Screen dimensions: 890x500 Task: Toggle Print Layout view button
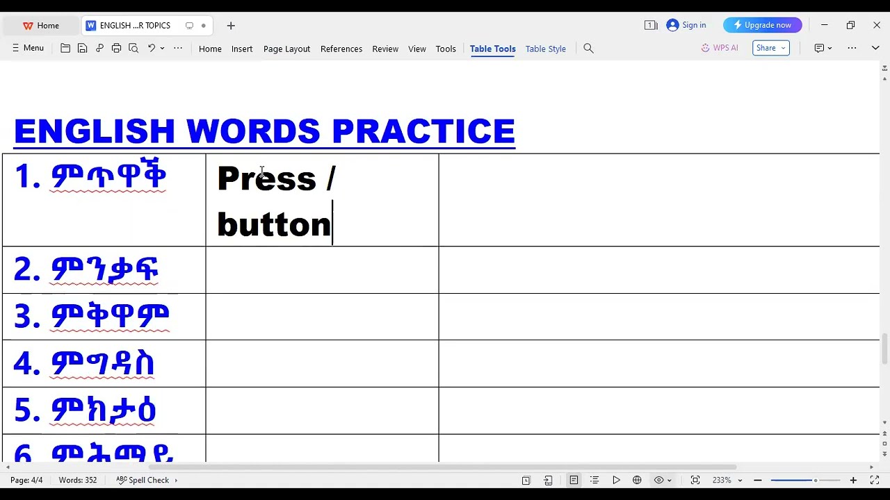pyautogui.click(x=574, y=480)
